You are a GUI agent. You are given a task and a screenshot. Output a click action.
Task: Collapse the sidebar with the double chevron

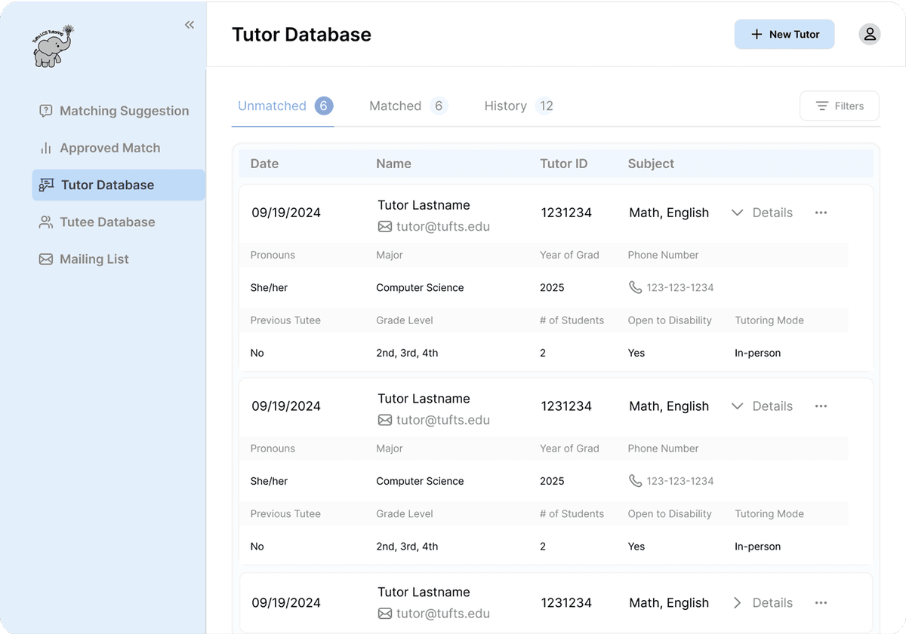190,25
